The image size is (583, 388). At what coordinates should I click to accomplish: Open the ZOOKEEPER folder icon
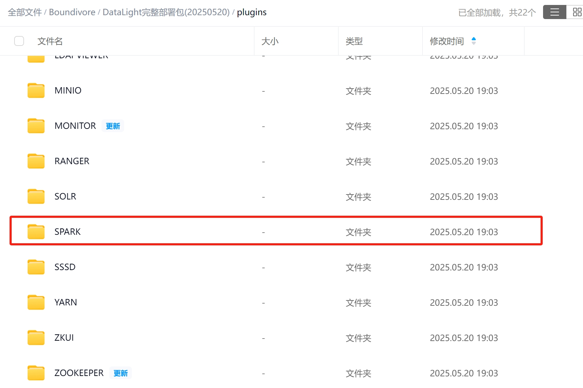click(36, 373)
